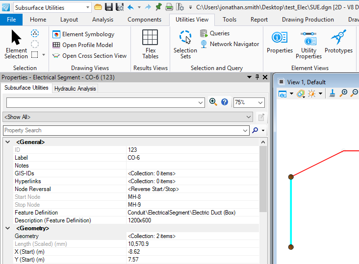Click the Properties ribbon icon

[x=280, y=44]
